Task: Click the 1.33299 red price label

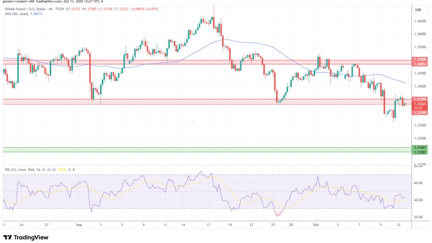Action: point(420,112)
